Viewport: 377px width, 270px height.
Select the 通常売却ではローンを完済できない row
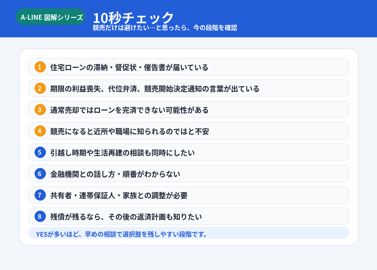click(x=188, y=110)
